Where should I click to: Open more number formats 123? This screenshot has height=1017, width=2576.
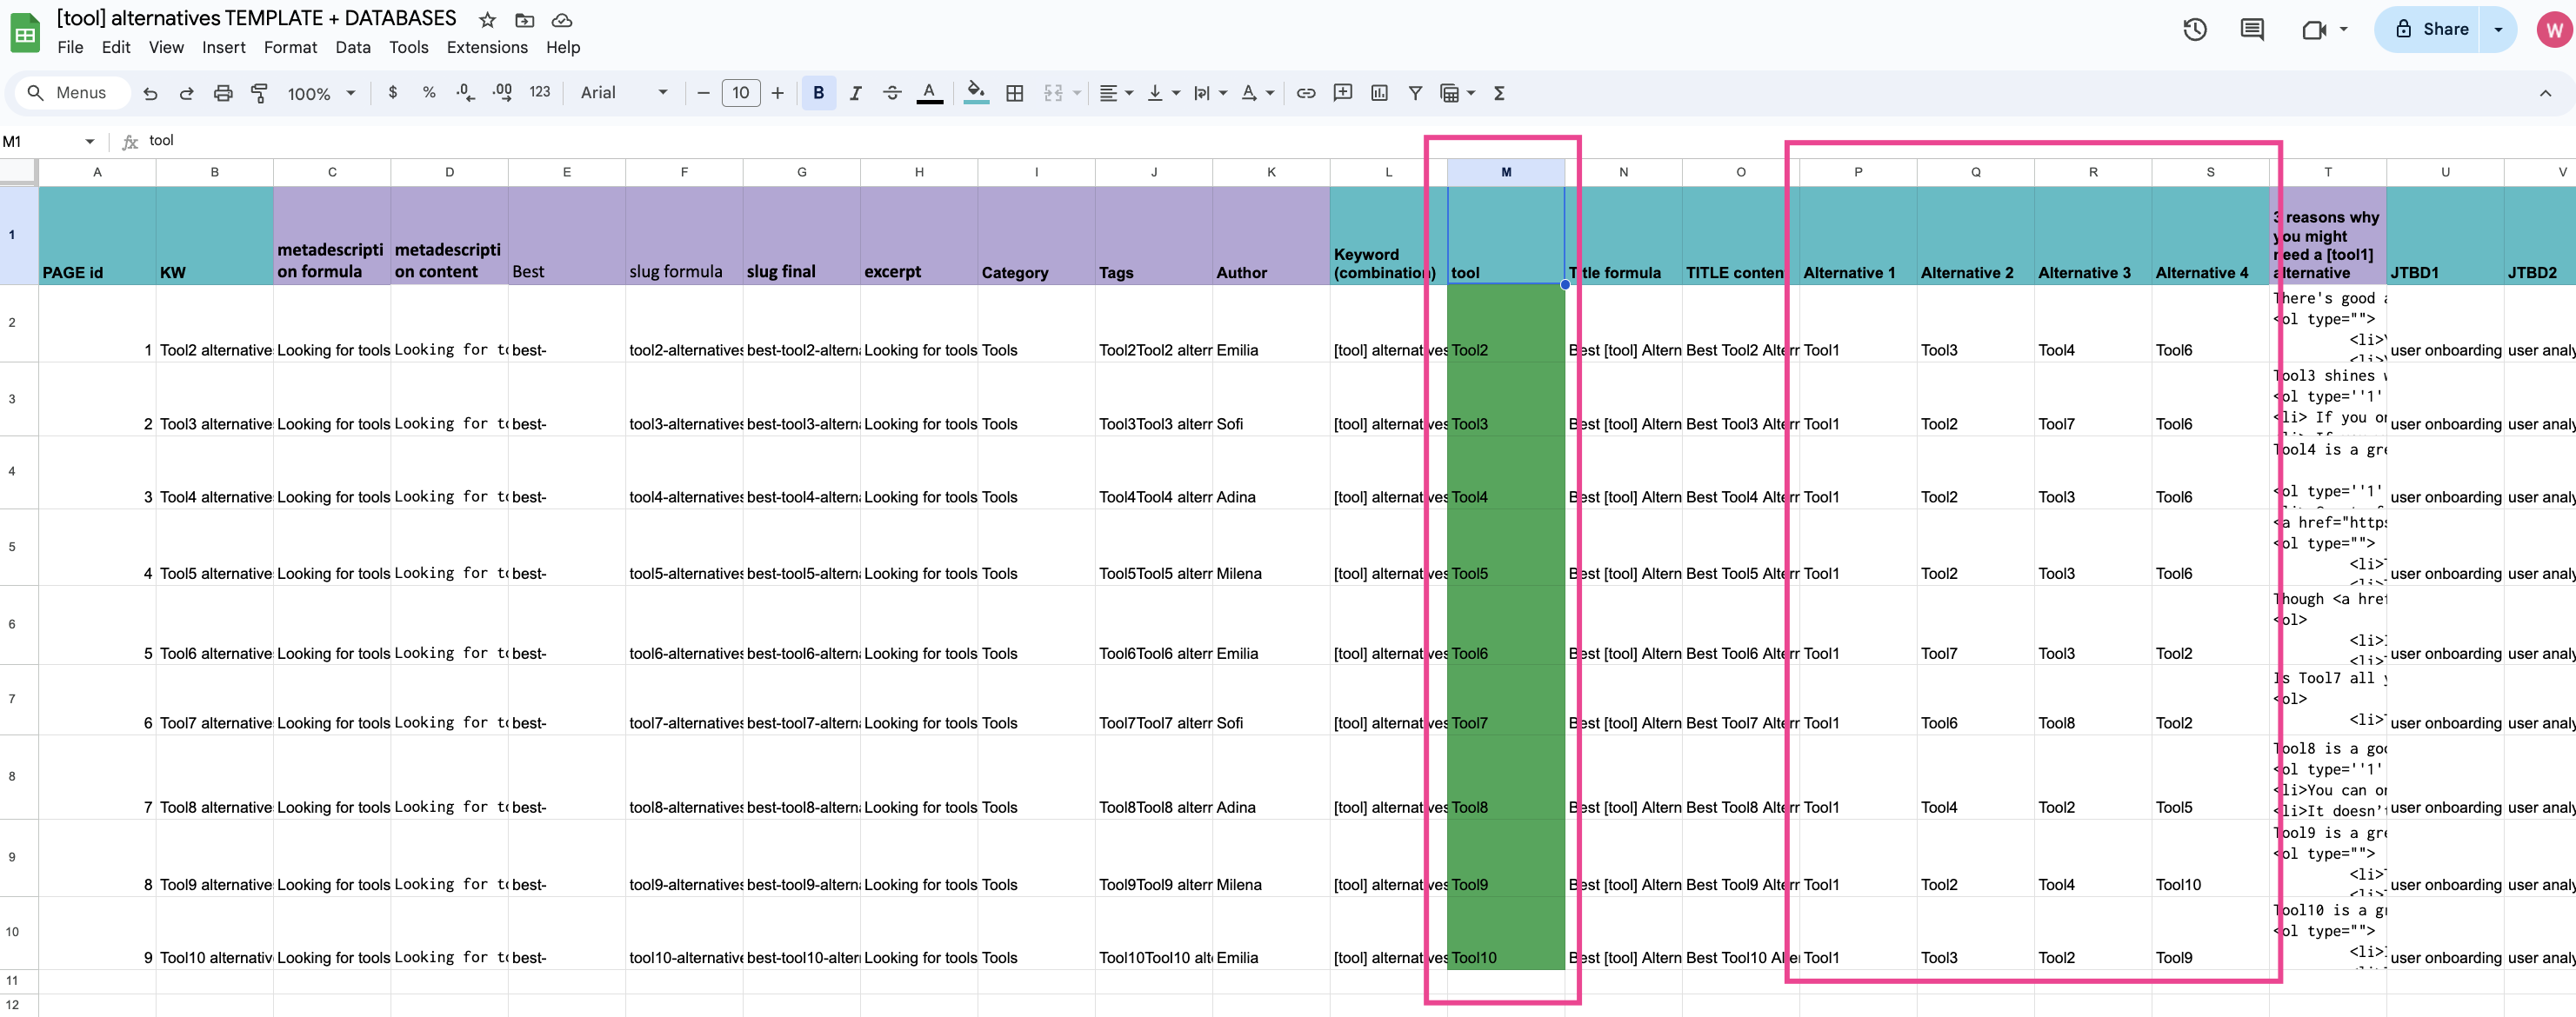coord(540,92)
